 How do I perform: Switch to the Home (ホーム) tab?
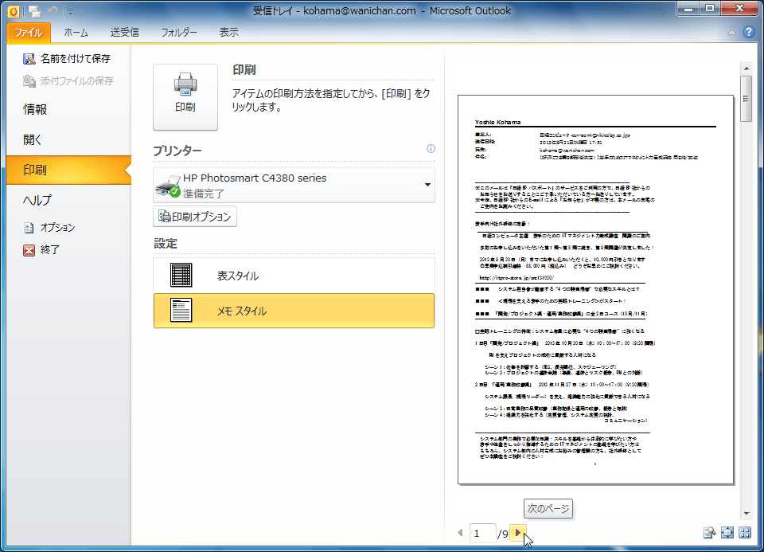76,33
